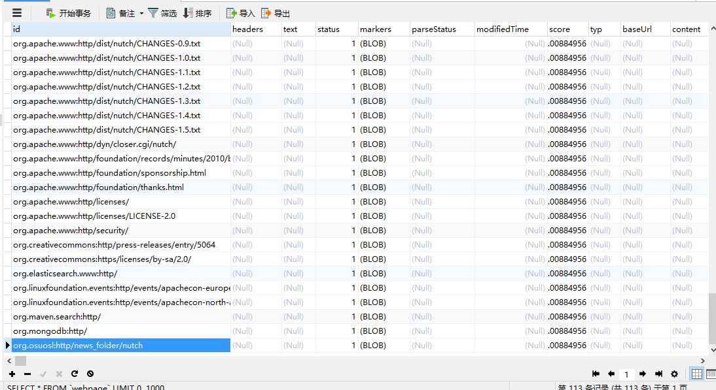Delete the record with minus icon
The height and width of the screenshot is (390, 716).
click(x=27, y=374)
